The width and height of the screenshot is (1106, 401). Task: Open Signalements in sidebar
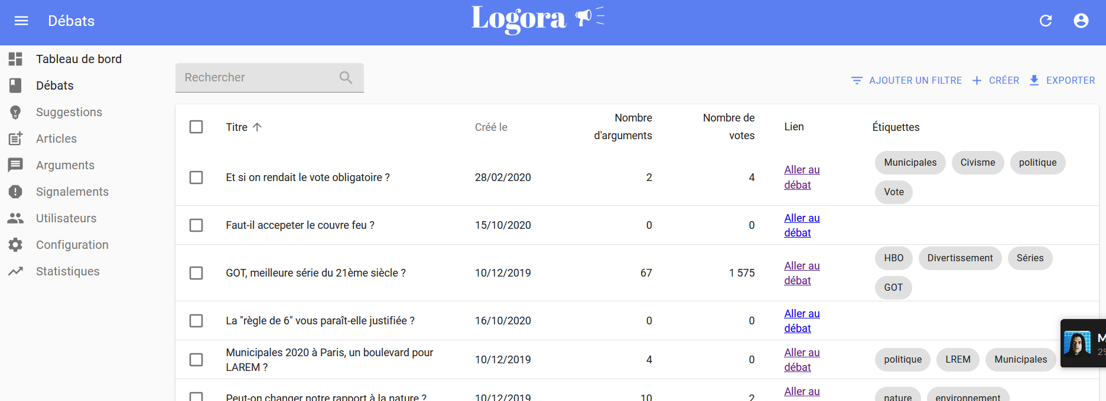pos(72,192)
